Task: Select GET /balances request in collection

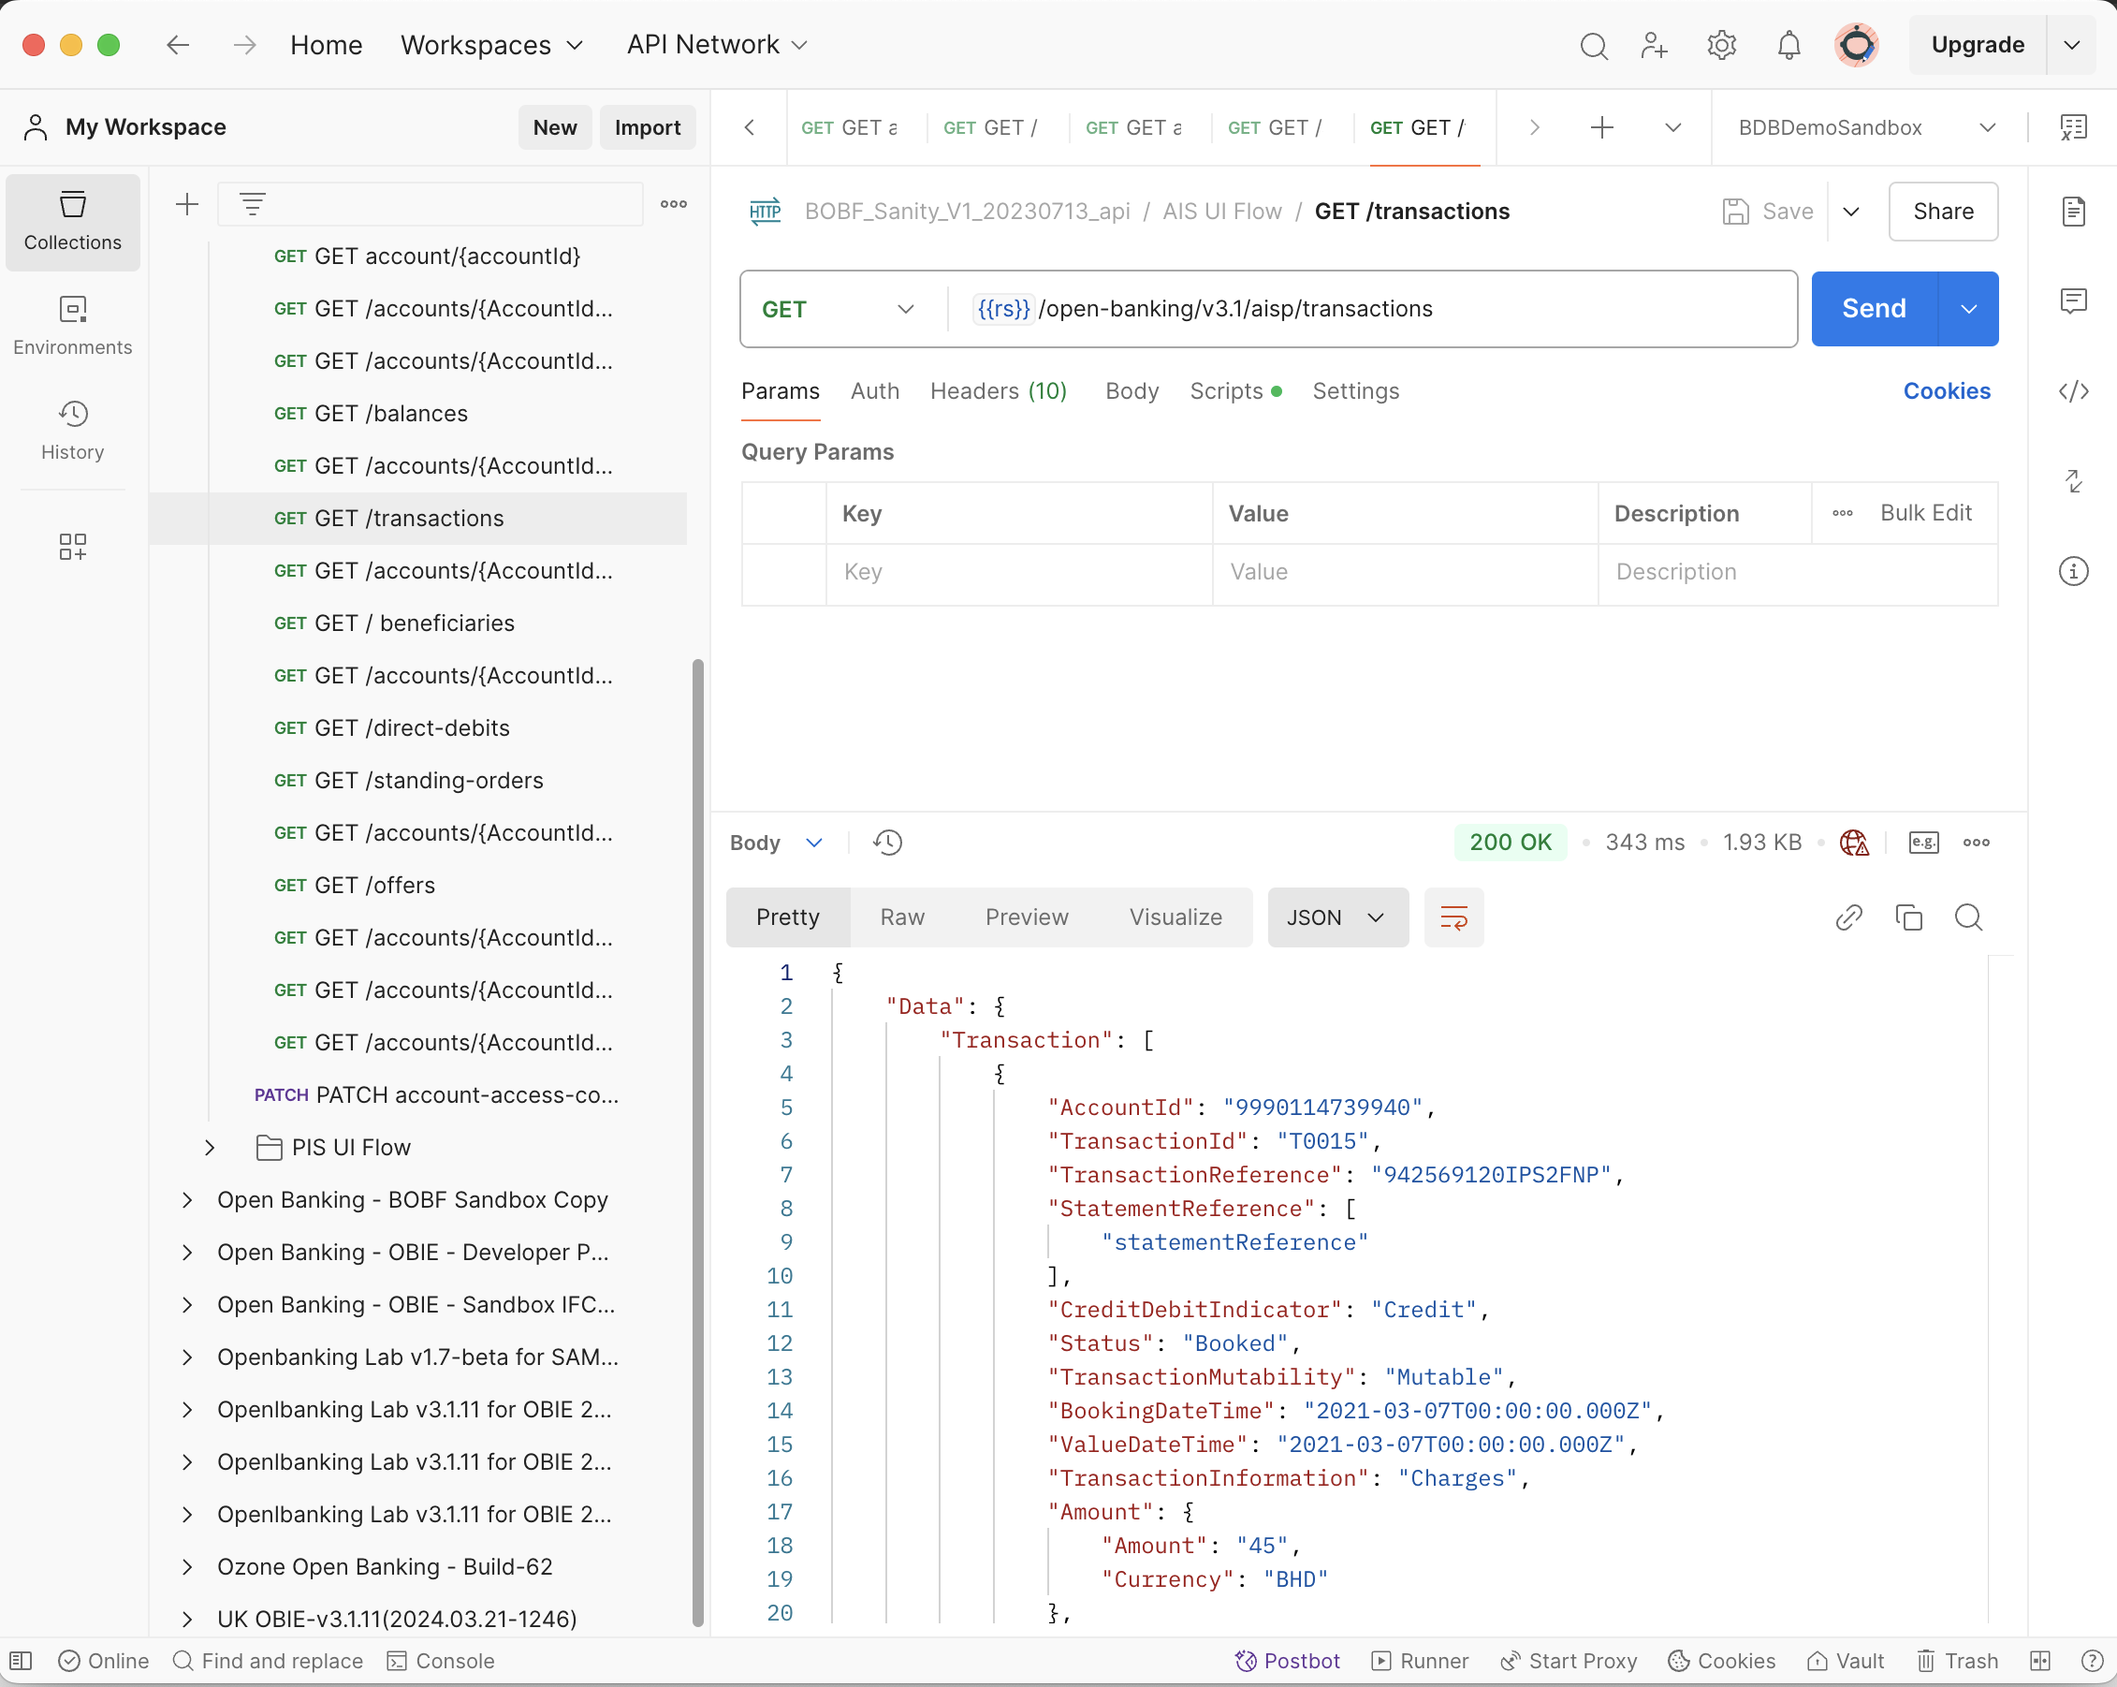Action: pyautogui.click(x=391, y=414)
